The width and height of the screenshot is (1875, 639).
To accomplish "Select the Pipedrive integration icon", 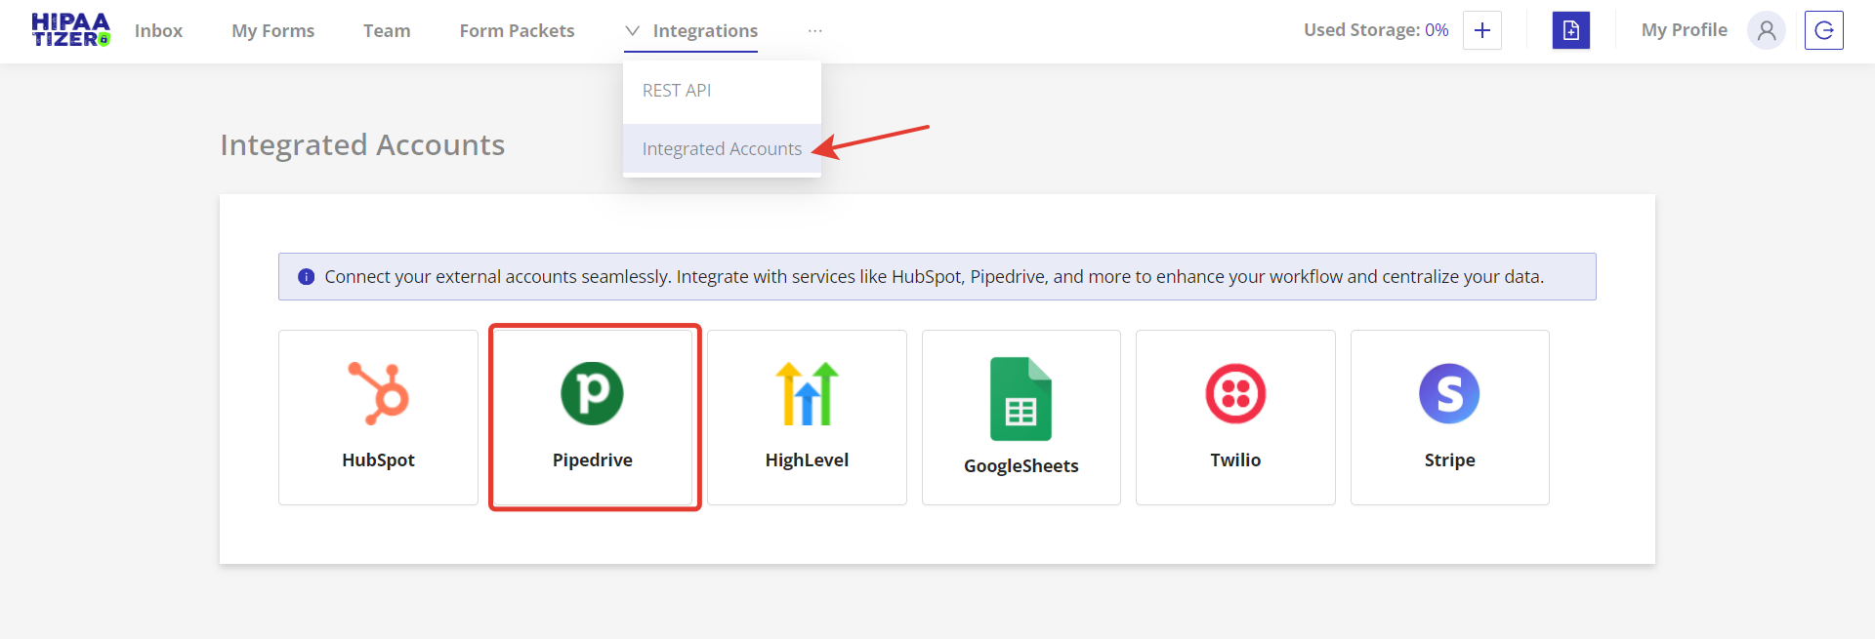I will point(592,393).
